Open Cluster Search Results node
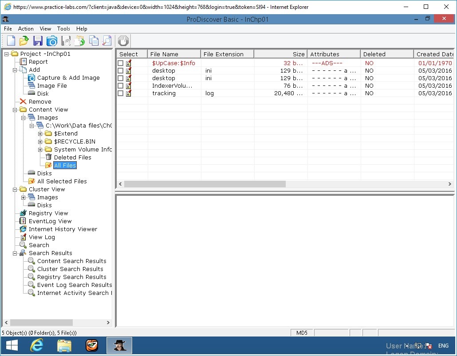Image resolution: width=457 pixels, height=356 pixels. click(70, 269)
